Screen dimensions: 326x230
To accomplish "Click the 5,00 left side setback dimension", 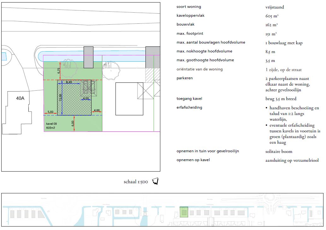I will pos(50,112).
